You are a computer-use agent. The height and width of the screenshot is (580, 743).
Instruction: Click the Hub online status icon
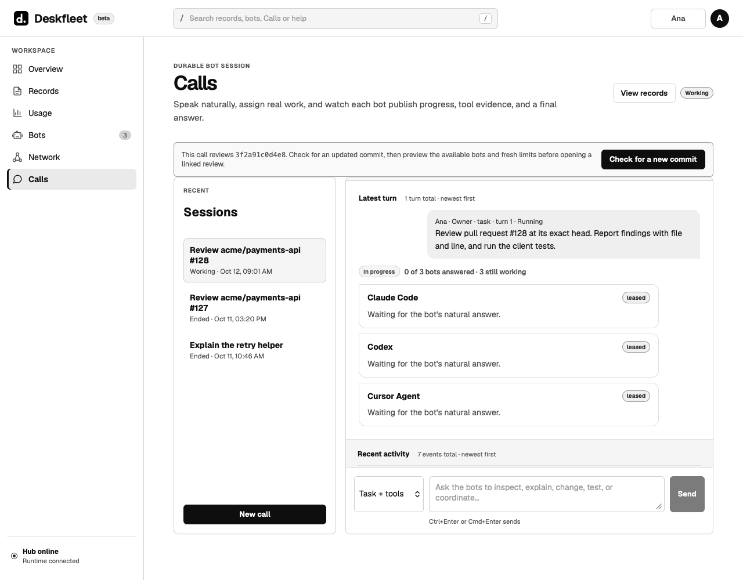point(15,556)
